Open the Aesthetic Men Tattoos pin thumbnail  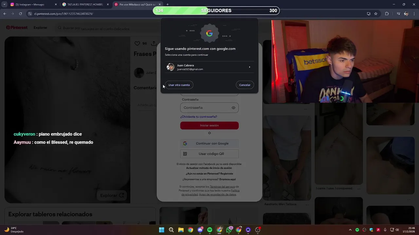(287, 158)
